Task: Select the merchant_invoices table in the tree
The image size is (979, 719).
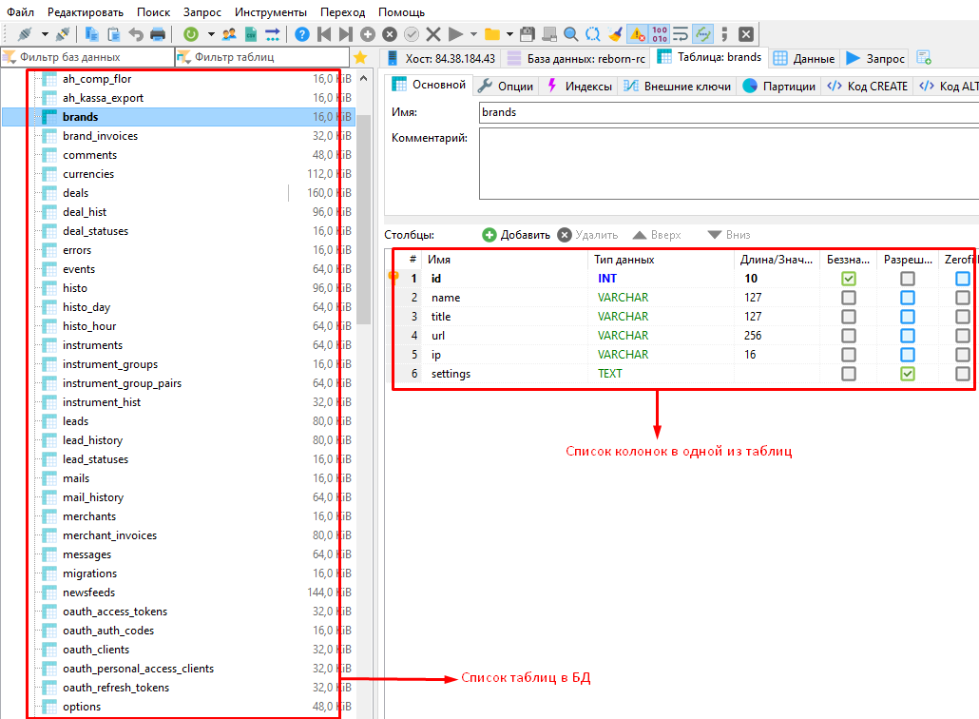Action: 110,535
